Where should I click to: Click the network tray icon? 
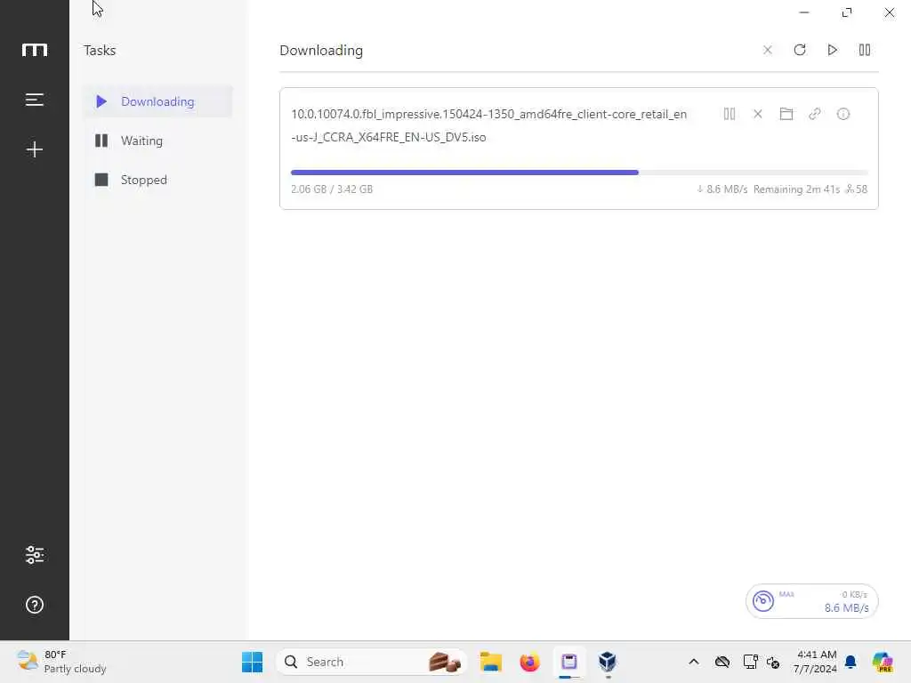pyautogui.click(x=750, y=662)
